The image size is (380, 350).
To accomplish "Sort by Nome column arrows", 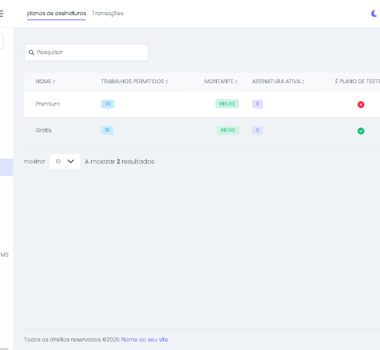I will (54, 82).
